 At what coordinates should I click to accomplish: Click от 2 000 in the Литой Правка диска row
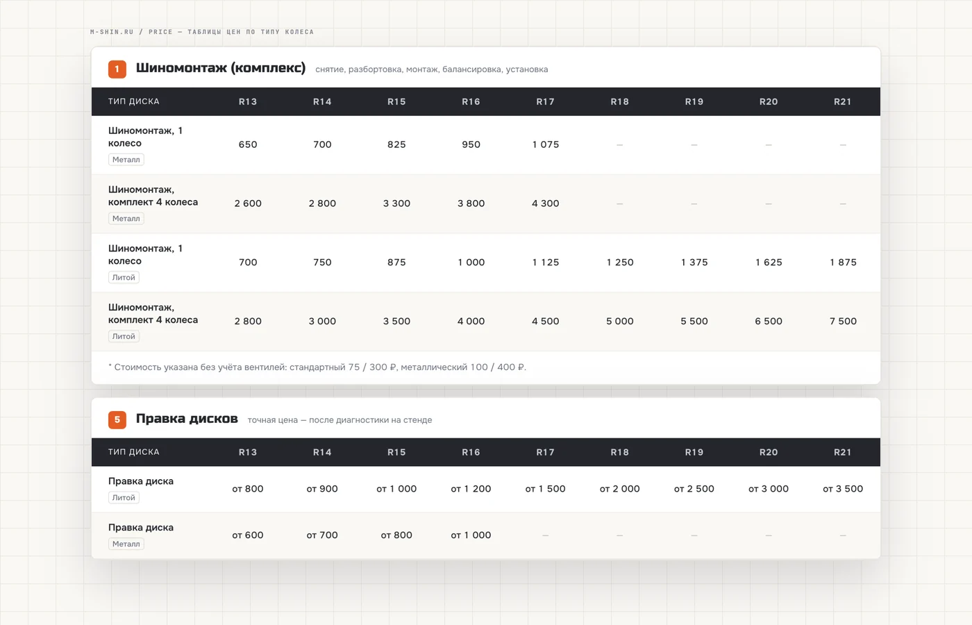(x=619, y=489)
